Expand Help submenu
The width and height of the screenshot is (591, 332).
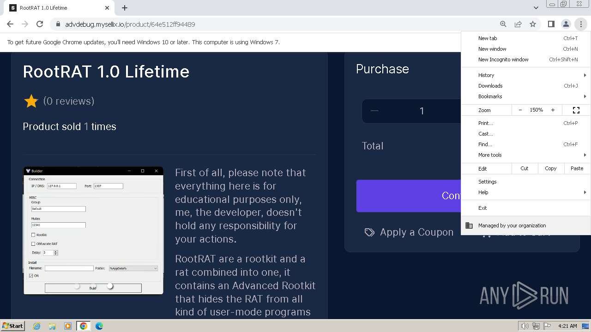pos(525,192)
